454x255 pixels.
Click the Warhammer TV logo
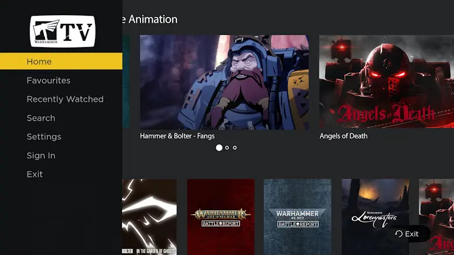pyautogui.click(x=62, y=31)
